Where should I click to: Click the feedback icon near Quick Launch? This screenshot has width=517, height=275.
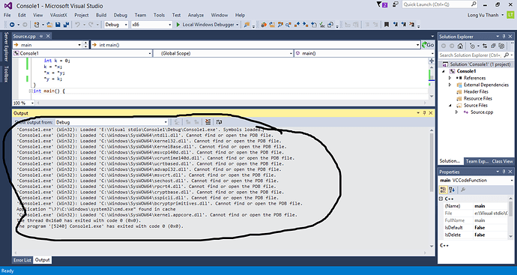[x=396, y=4]
